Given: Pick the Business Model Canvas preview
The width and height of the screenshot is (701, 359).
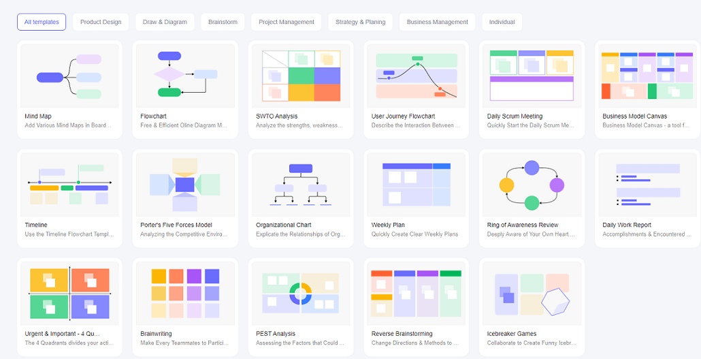Looking at the screenshot, I should click(x=647, y=76).
